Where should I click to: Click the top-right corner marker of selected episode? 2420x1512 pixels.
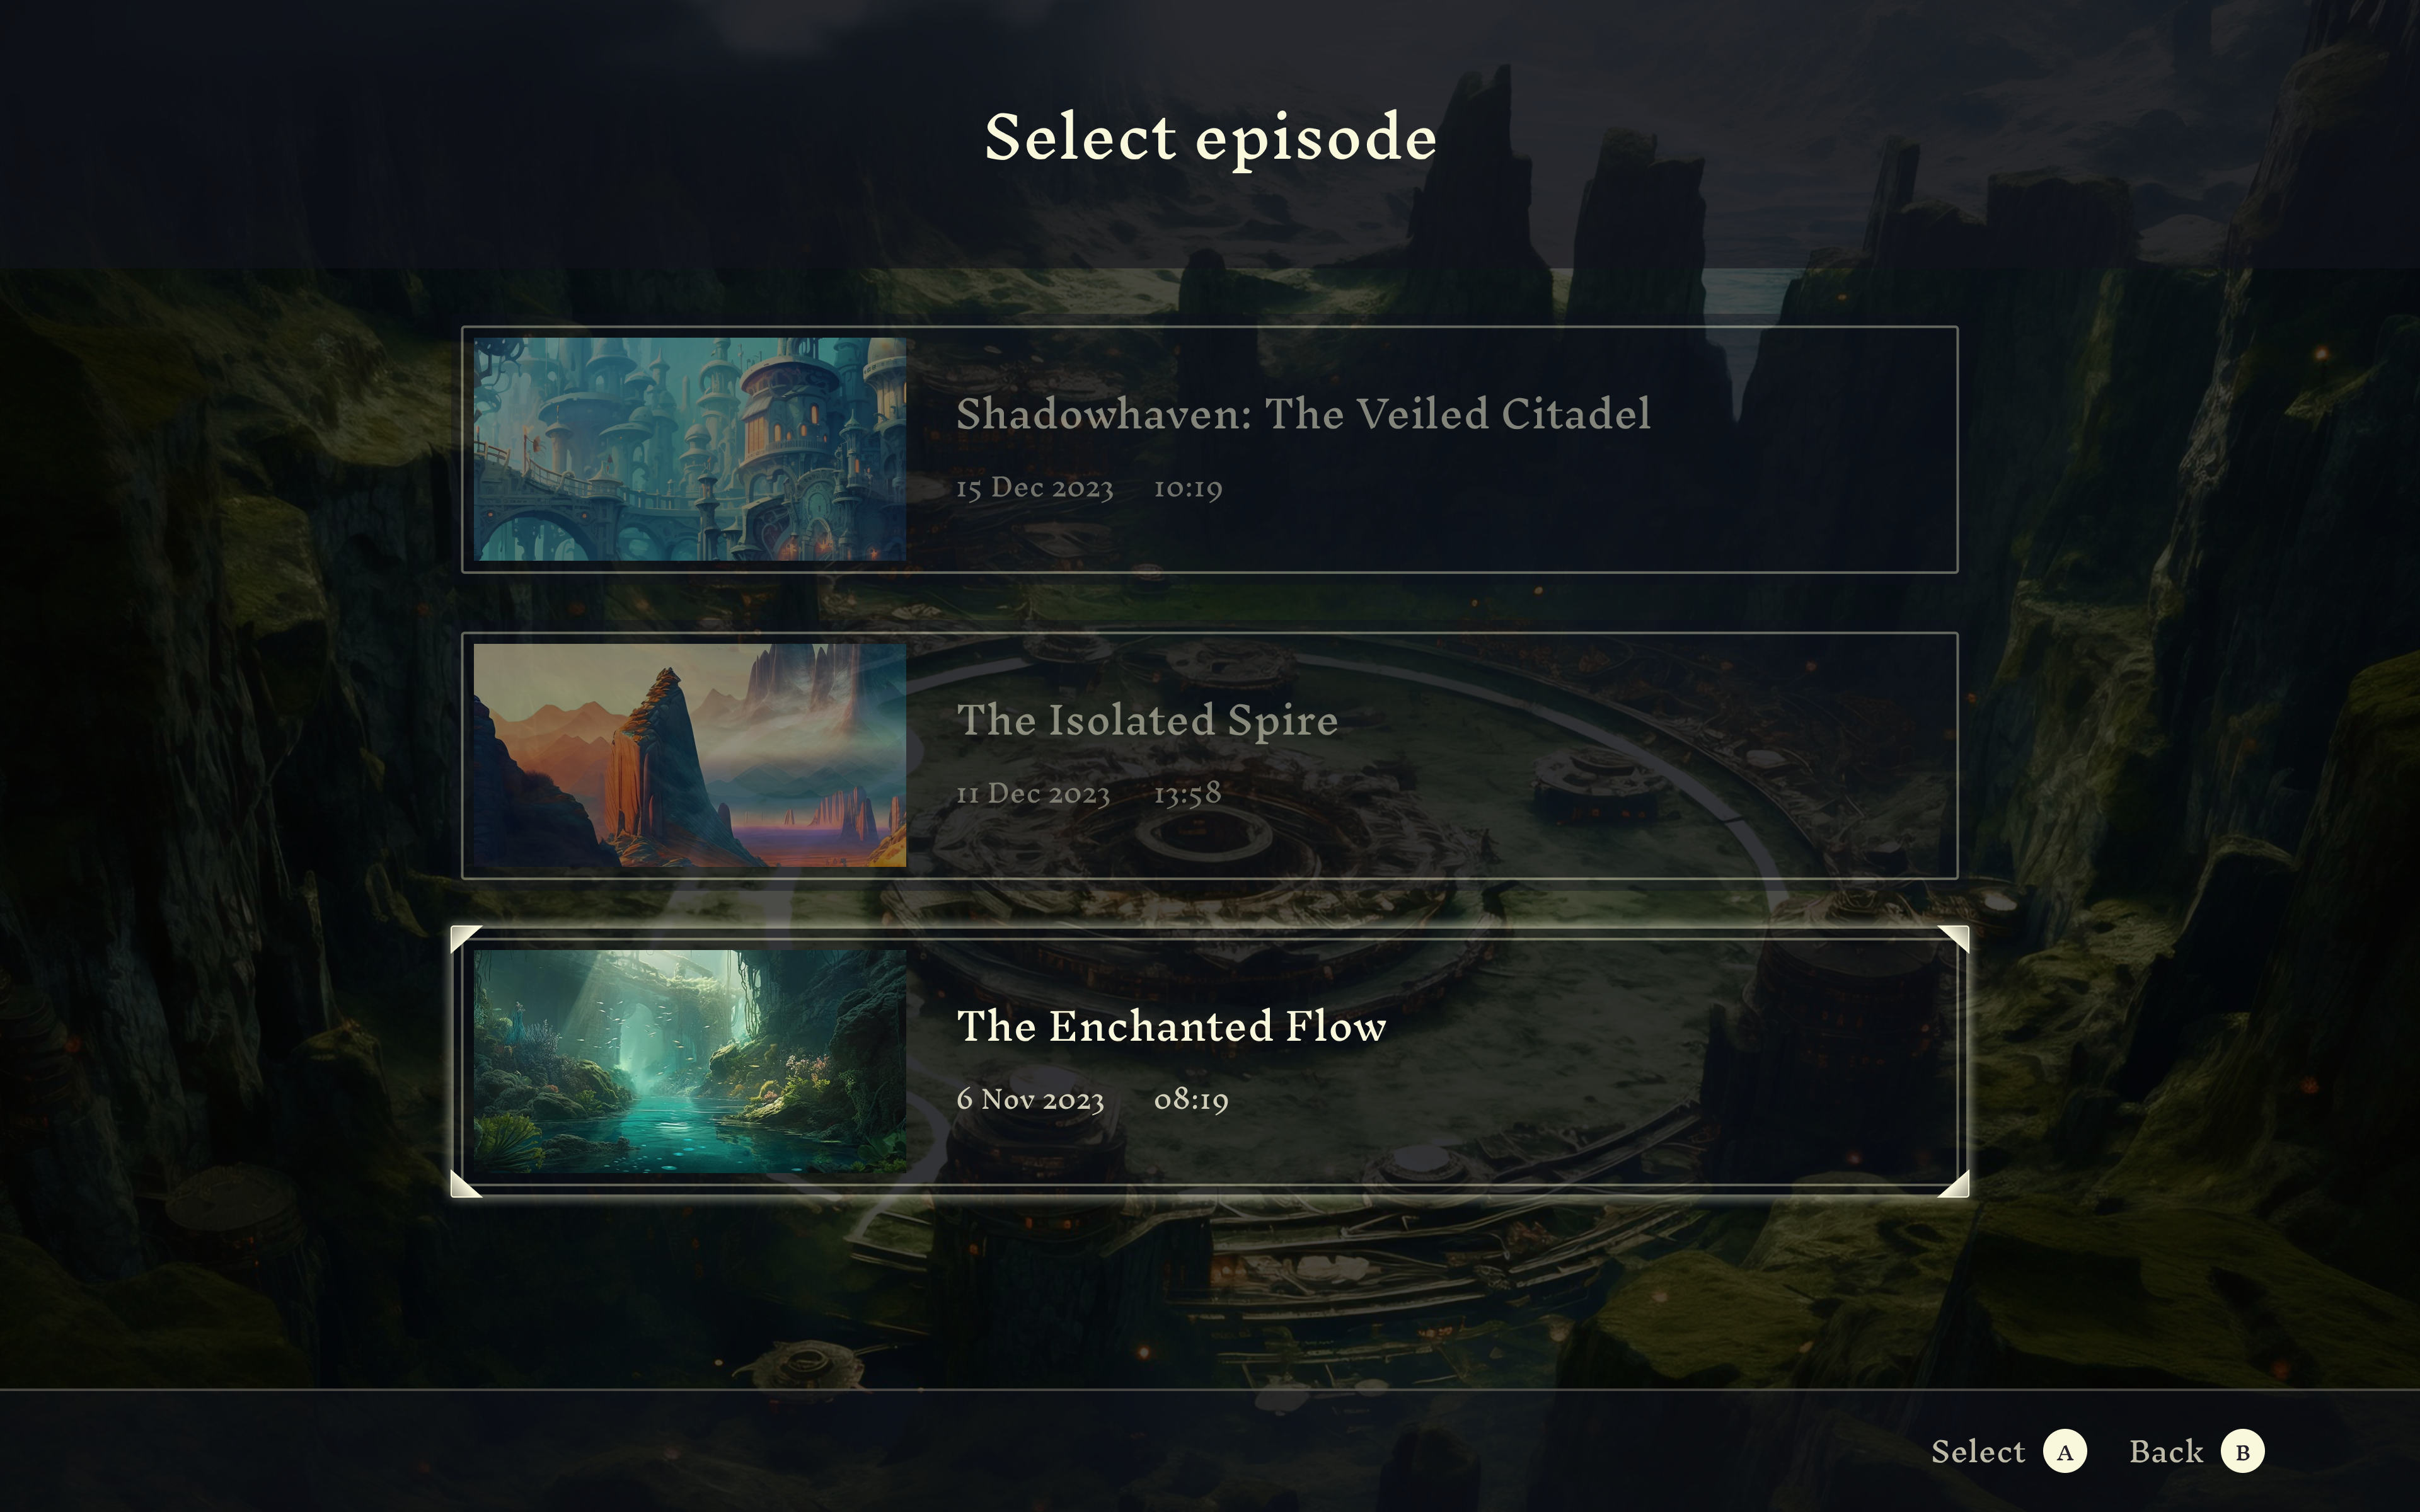(1953, 940)
